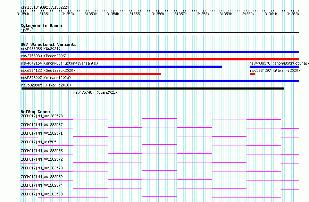
Task: Click the red bar under esv2758930
Action: [x=160, y=59]
